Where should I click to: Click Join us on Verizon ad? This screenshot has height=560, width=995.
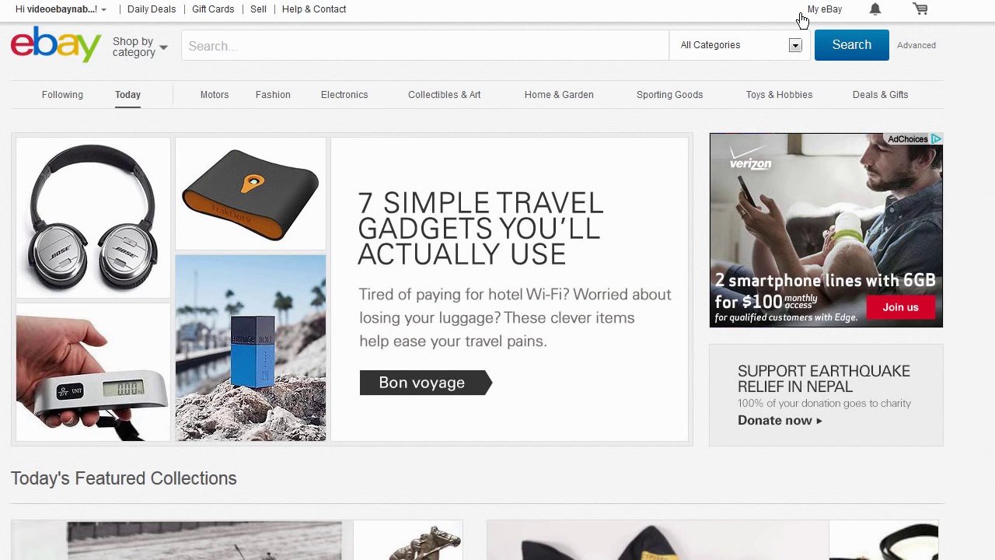900,307
